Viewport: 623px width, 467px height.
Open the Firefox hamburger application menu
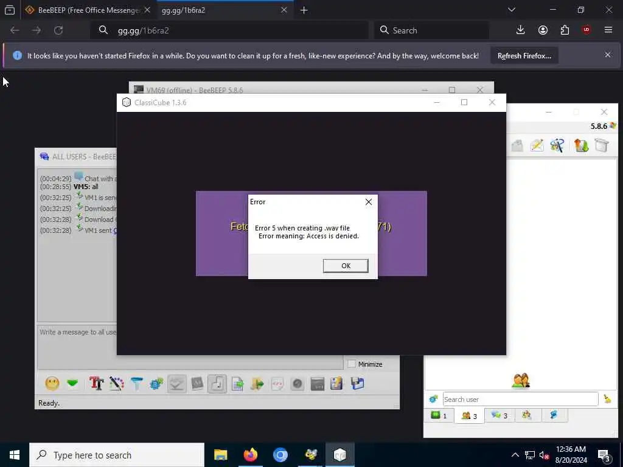click(608, 30)
